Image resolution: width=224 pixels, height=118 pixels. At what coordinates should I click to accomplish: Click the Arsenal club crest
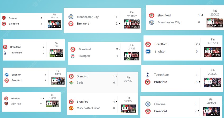[x=4, y=18]
